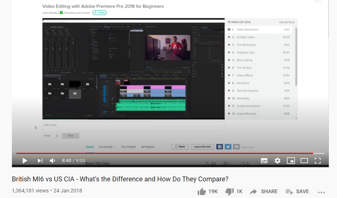Click the Leave Review button

[x=202, y=147]
